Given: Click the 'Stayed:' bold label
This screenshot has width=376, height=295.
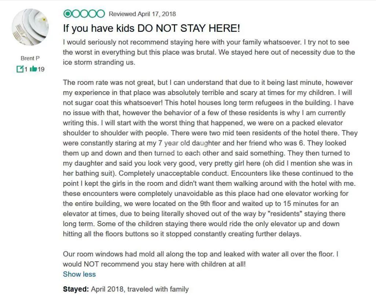Looking at the screenshot, I should (x=76, y=289).
